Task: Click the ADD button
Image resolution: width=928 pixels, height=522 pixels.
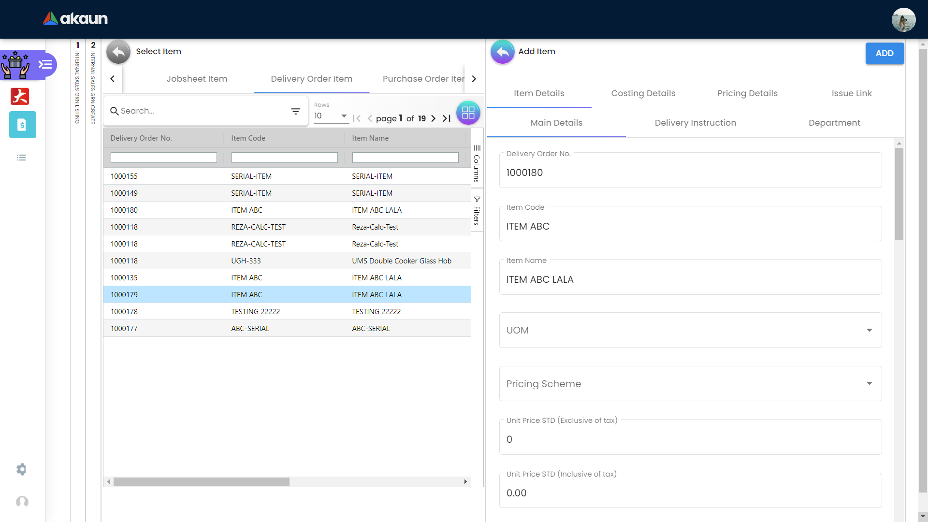Action: [x=884, y=53]
